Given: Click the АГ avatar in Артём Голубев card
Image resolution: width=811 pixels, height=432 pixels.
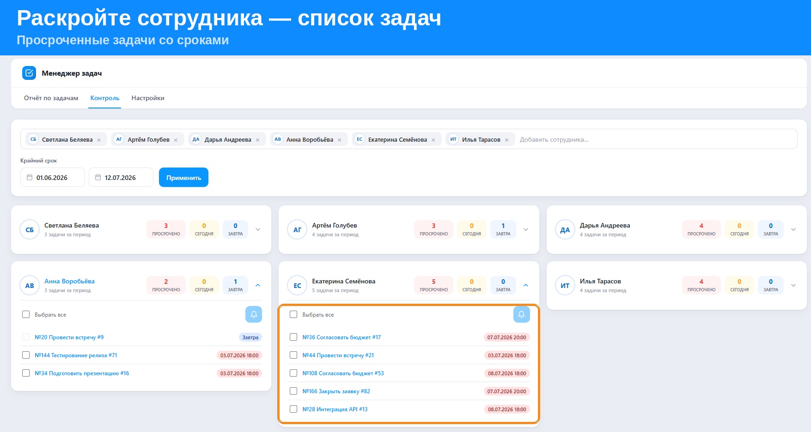Looking at the screenshot, I should pos(297,230).
